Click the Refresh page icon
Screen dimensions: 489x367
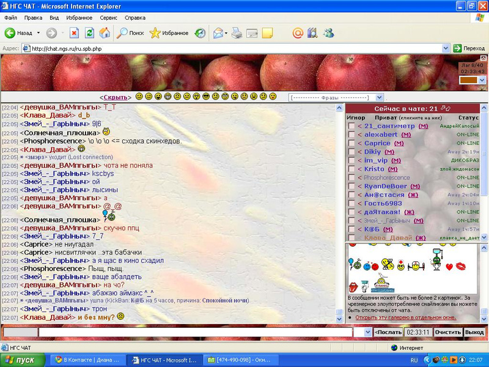coord(89,33)
